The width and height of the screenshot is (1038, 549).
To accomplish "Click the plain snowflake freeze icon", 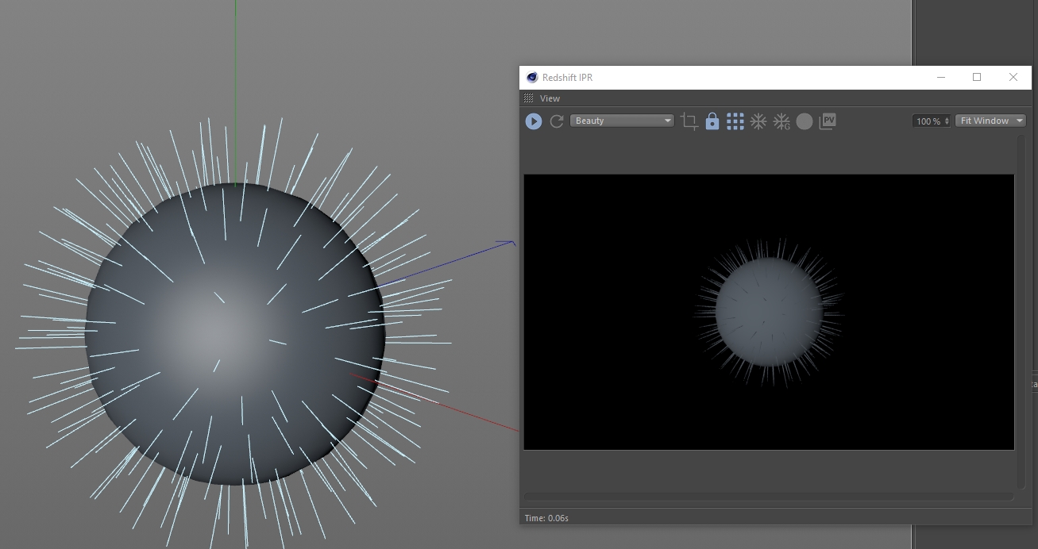I will [758, 121].
